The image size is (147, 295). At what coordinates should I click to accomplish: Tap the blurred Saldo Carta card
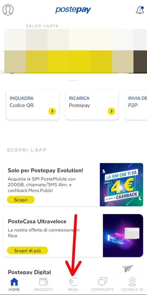73,51
